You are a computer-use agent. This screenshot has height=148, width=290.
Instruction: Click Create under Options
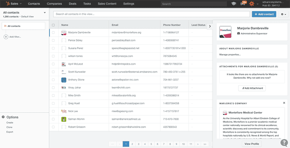10,122
